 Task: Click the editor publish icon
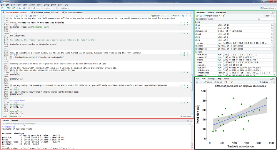(183, 16)
